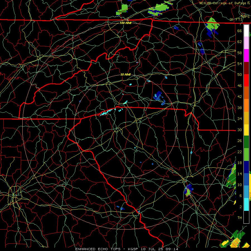Click the yellow 30 kft legend swatch
251x251 pixels.
tap(246, 130)
